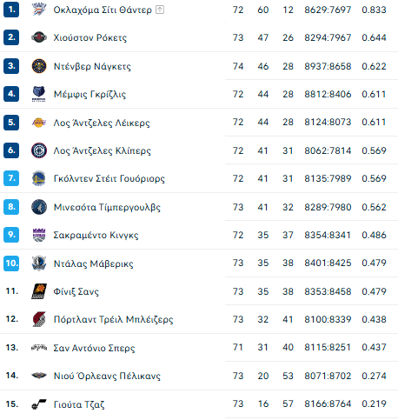Click the Denver Nuggets logo
The height and width of the screenshot is (420, 398).
point(39,66)
